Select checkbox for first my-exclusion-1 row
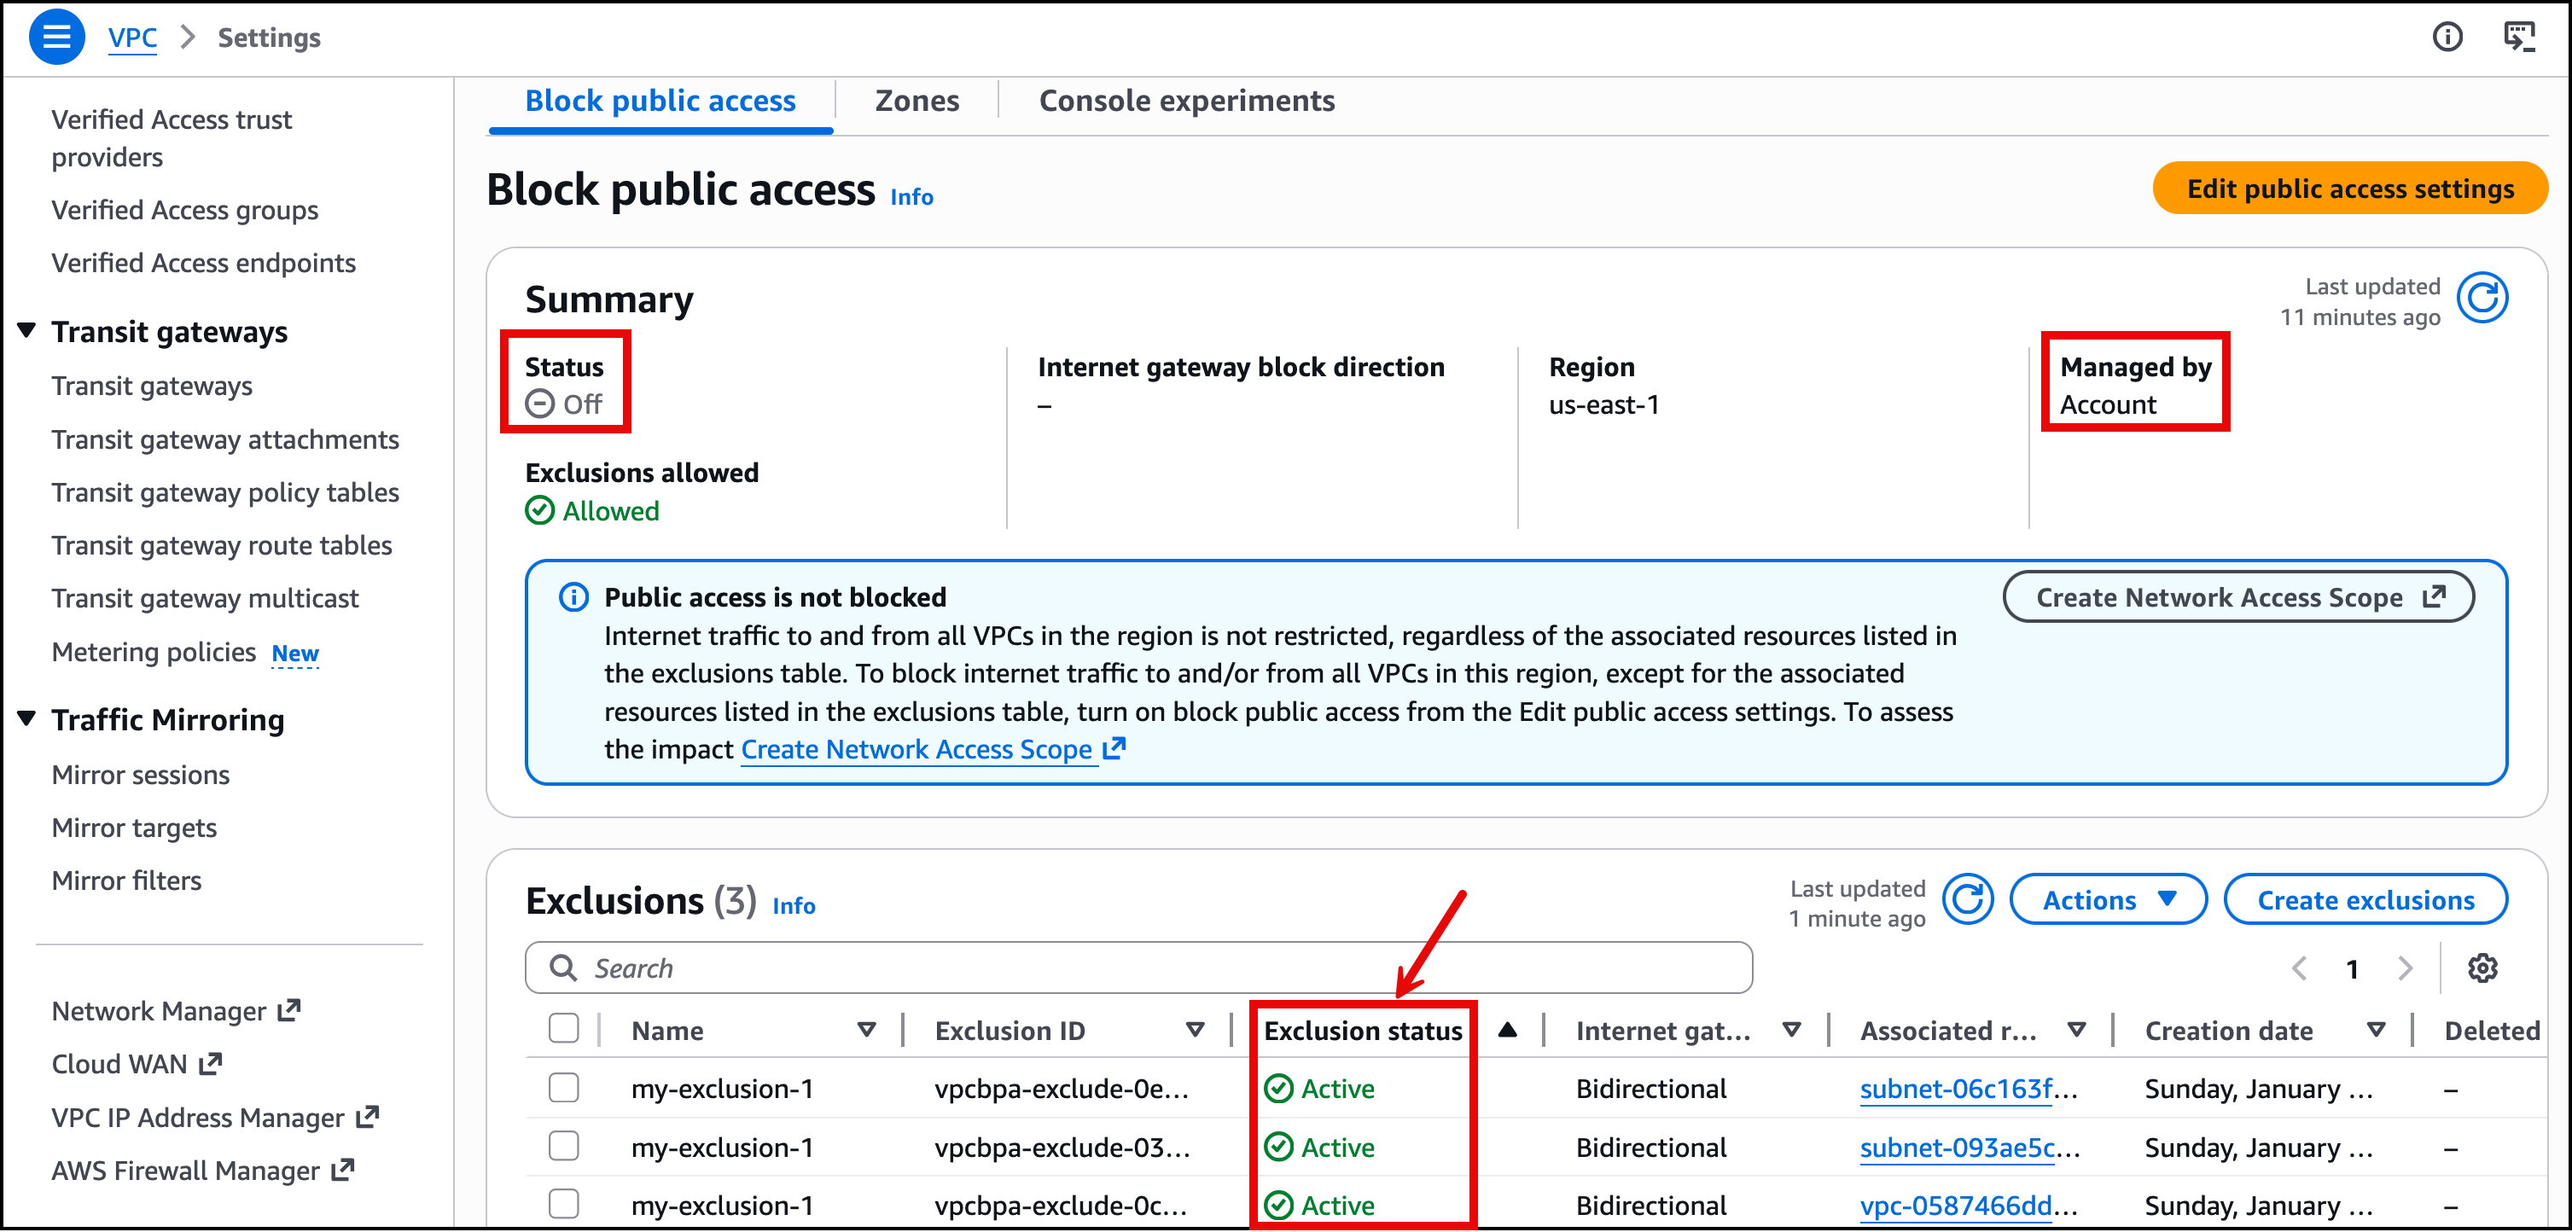Image resolution: width=2572 pixels, height=1232 pixels. 564,1087
